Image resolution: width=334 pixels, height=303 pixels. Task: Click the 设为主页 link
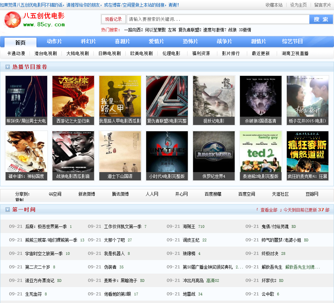pyautogui.click(x=299, y=5)
